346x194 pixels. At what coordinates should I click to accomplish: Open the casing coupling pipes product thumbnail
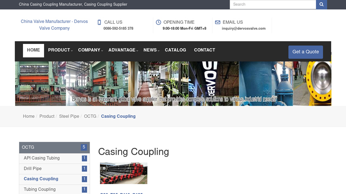(124, 173)
